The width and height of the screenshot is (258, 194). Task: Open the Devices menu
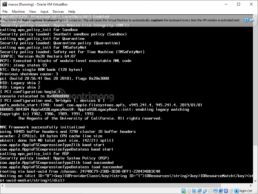click(58, 12)
